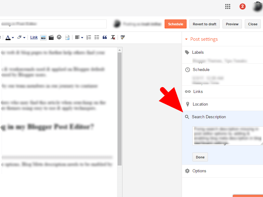Run spell check
The height and width of the screenshot is (197, 263).
(123, 37)
